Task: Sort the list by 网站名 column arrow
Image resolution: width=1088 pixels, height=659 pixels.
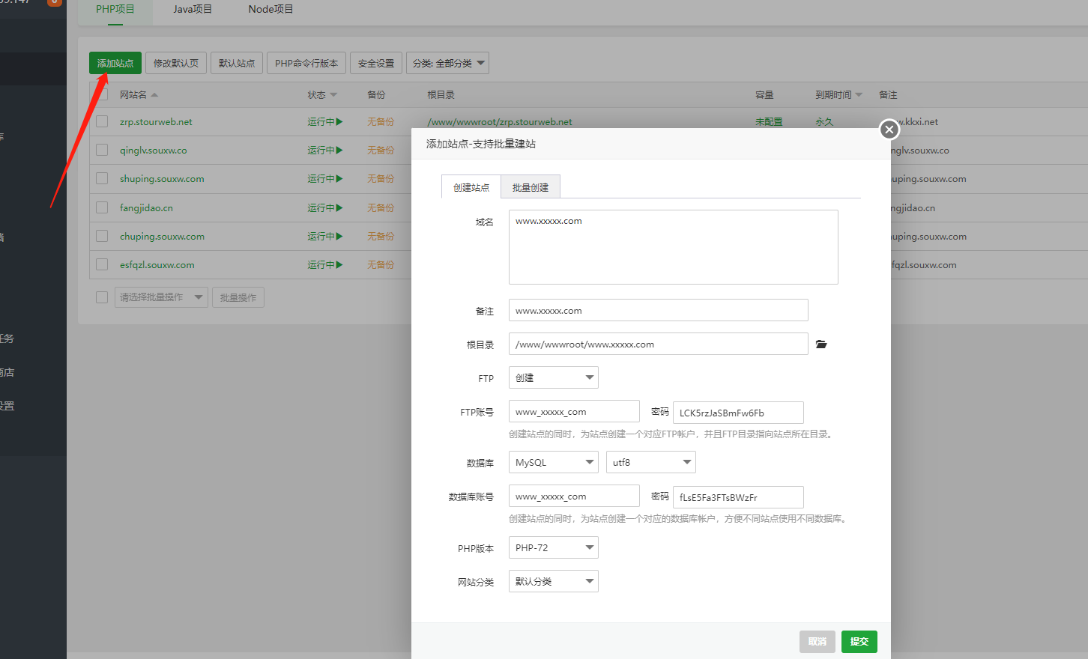Action: 154,95
